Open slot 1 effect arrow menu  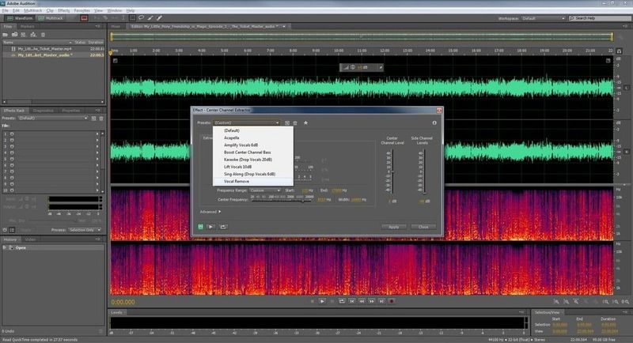(97, 134)
